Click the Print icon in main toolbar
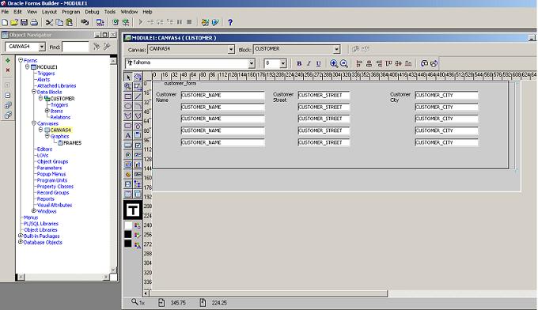538x310 pixels. [x=34, y=22]
